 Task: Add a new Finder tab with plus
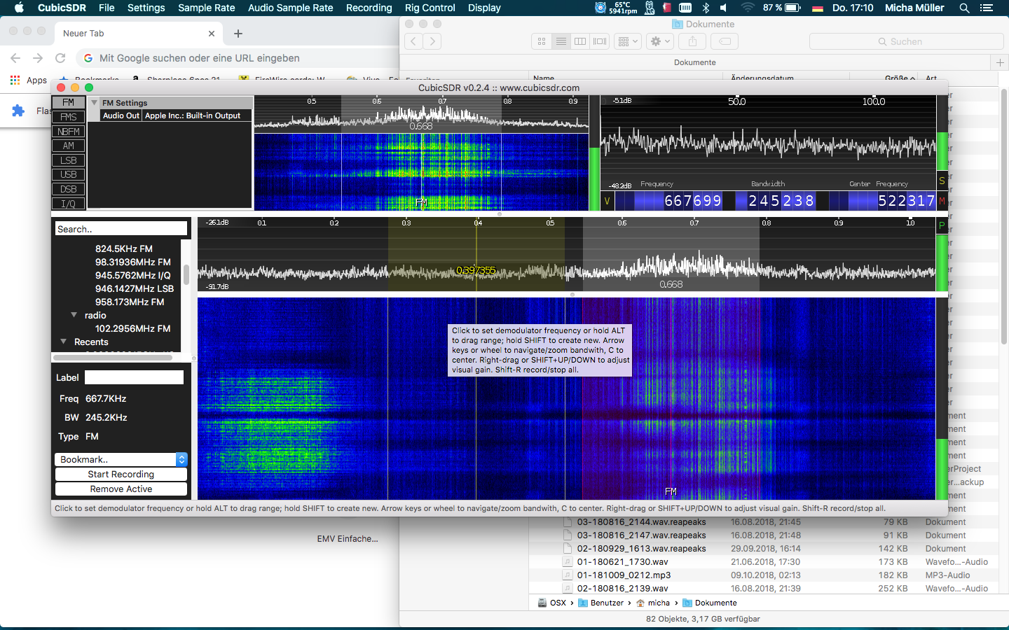click(x=1000, y=62)
